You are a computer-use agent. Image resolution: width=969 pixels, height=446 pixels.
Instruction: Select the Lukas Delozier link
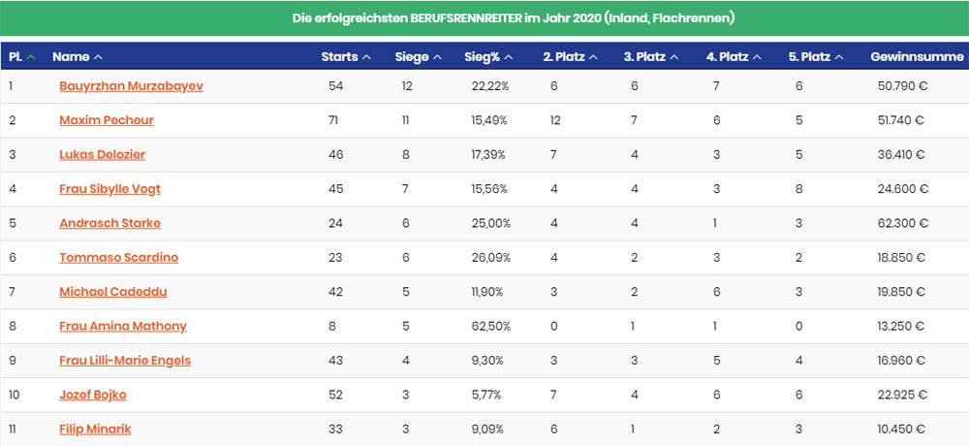pos(103,154)
